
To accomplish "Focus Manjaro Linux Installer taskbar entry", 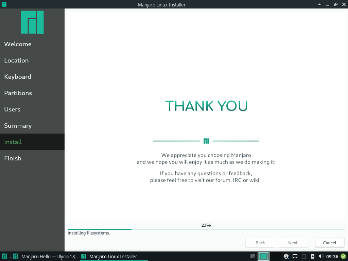I will click(114, 256).
